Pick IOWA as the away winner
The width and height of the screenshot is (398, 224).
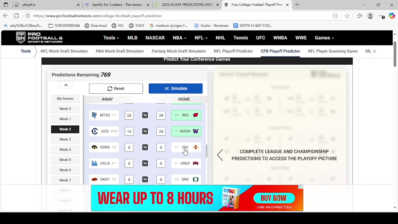click(x=104, y=147)
